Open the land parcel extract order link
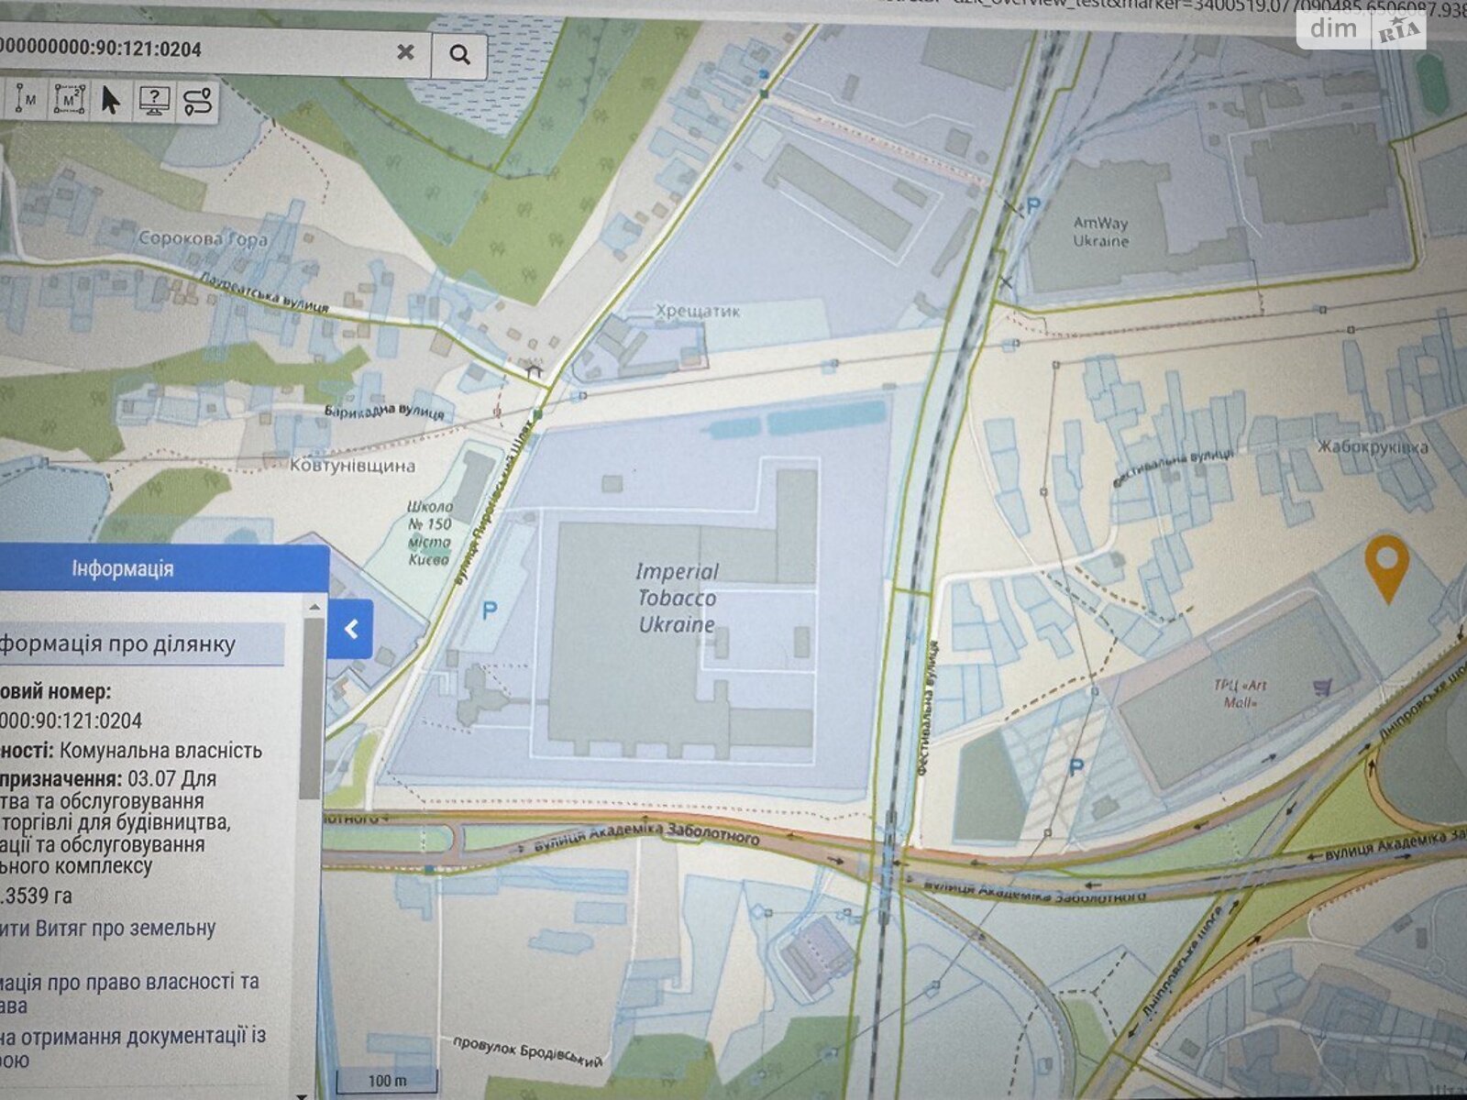Screen dimensions: 1467x1100 (x=107, y=929)
